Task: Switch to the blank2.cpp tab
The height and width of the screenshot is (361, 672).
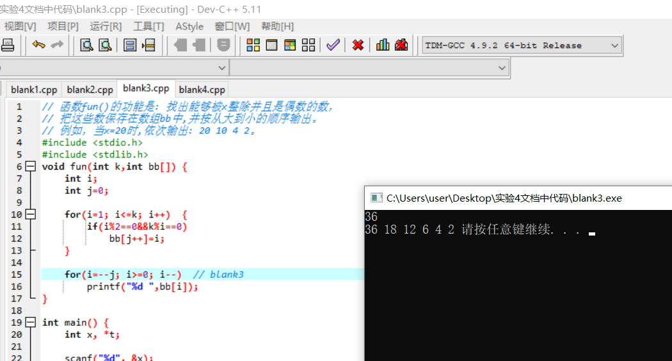Action: tap(90, 90)
